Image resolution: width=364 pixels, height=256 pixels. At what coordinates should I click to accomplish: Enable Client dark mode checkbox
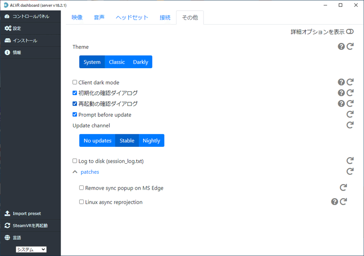click(75, 82)
